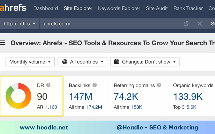Switch to Site Audit in the navigation
Image resolution: width=215 pixels, height=134 pixels.
[x=157, y=8]
